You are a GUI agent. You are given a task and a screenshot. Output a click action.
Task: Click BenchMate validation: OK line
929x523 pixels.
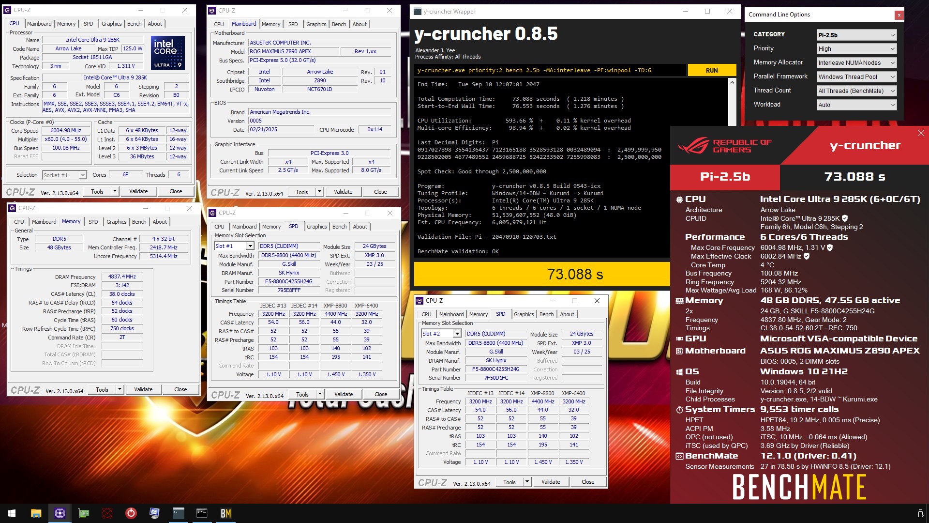[x=458, y=251]
